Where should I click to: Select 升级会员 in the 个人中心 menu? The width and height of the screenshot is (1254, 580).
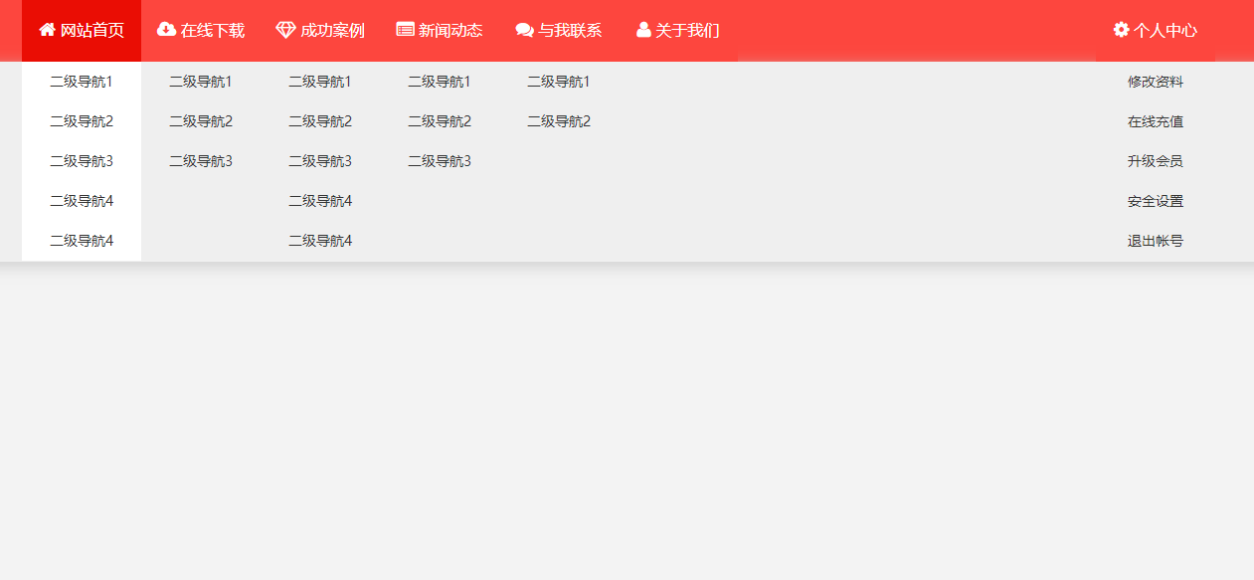1156,161
